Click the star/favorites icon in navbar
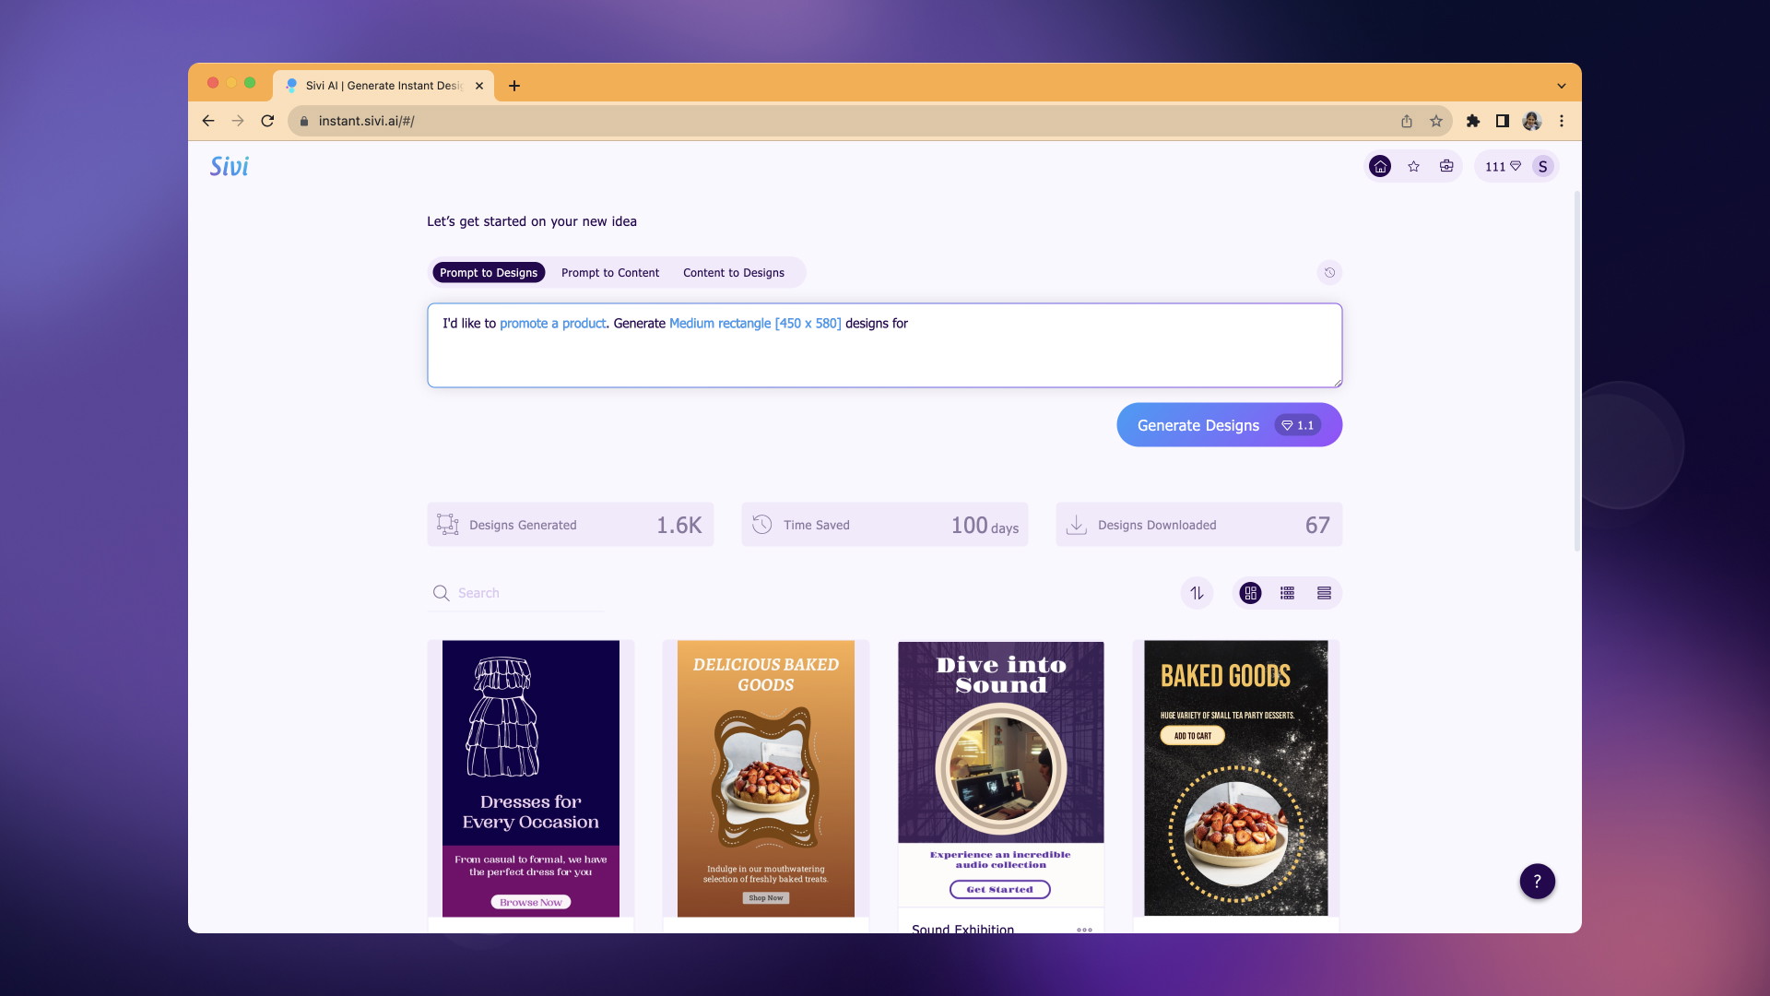This screenshot has height=996, width=1770. [x=1414, y=167]
